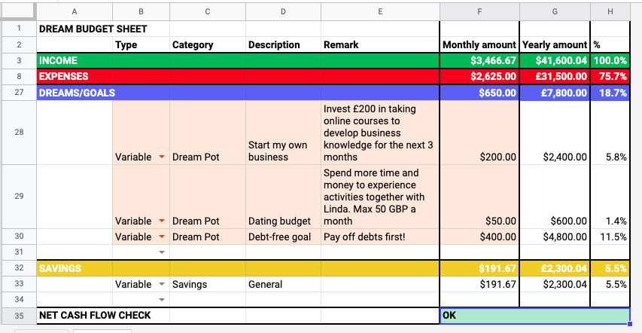Image resolution: width=642 pixels, height=333 pixels.
Task: Select column F header
Action: 479,11
